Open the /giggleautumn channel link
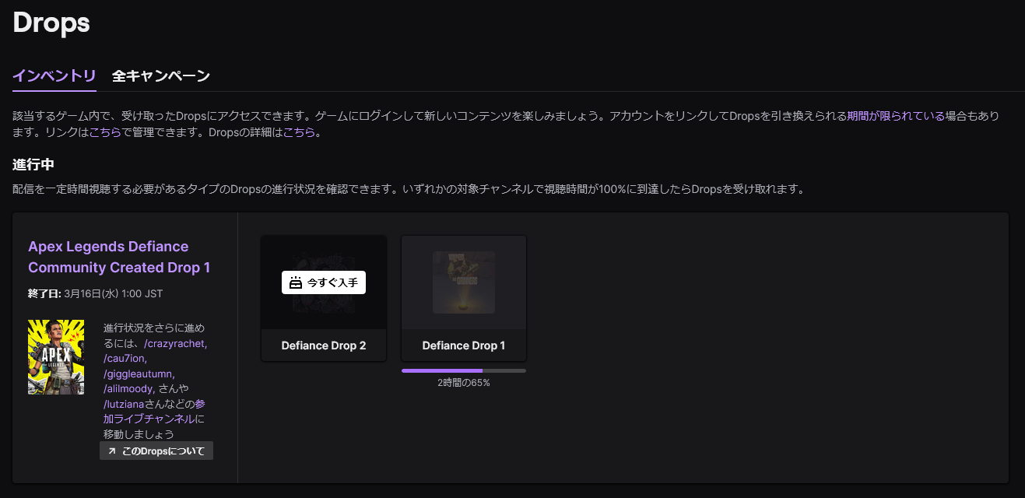Screen dimensions: 1025x498 (139, 373)
